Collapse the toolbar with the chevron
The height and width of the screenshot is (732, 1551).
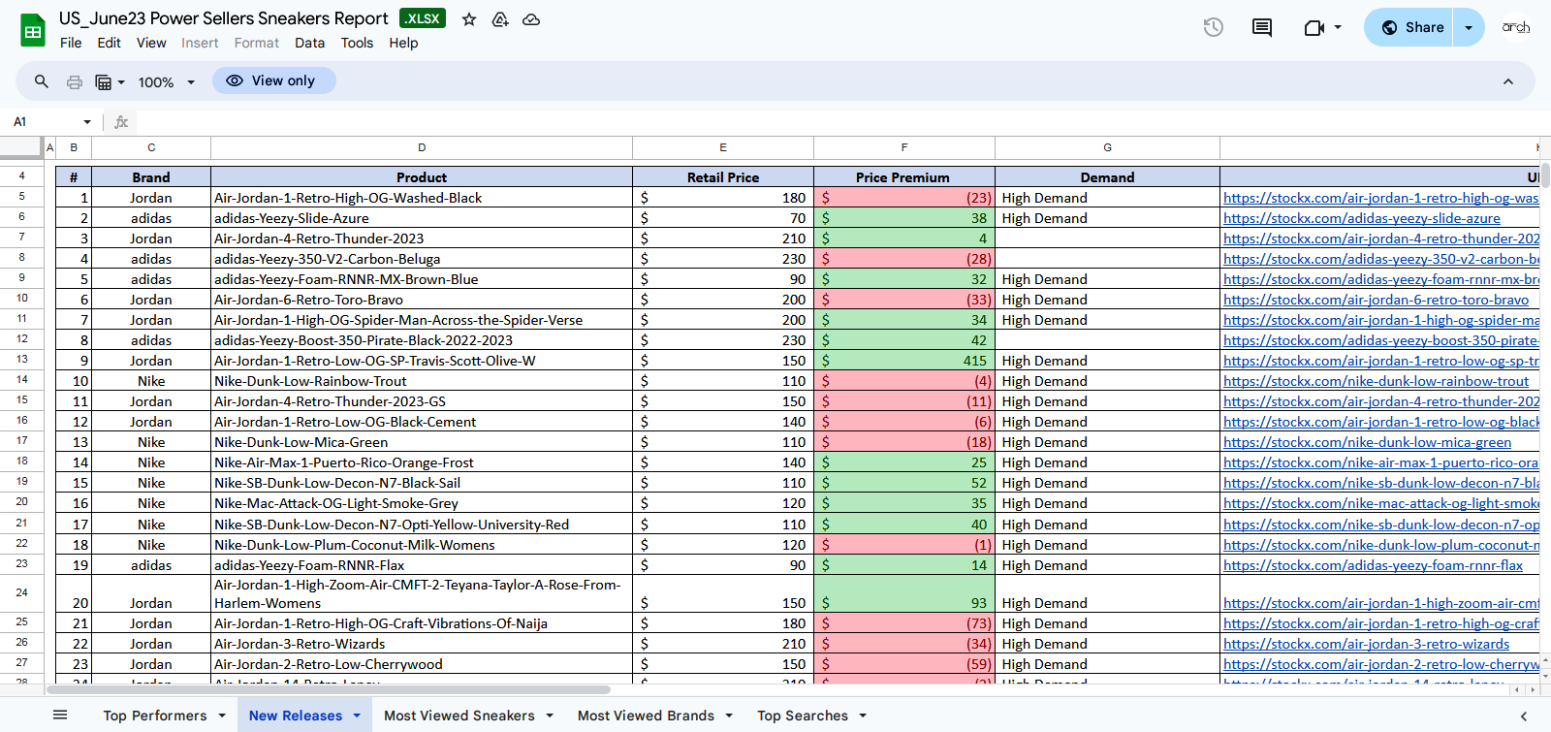click(x=1508, y=81)
